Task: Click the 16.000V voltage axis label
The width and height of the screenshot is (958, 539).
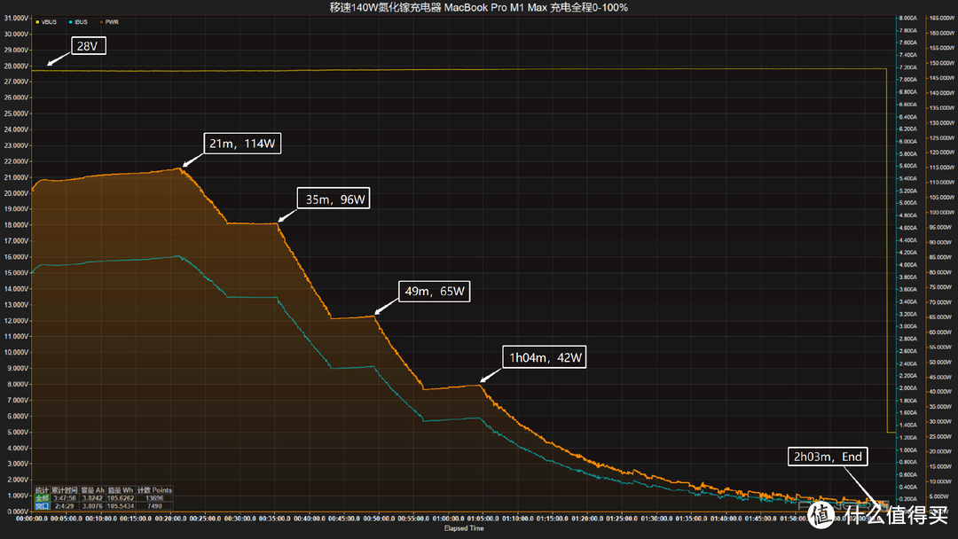Action: [16, 257]
